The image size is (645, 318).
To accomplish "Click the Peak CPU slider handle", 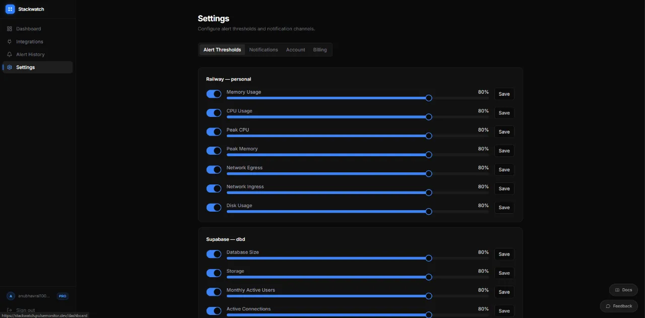I will 429,136.
